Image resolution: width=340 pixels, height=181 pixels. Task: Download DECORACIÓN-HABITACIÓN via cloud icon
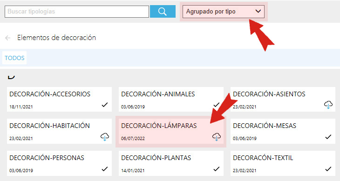pos(105,137)
